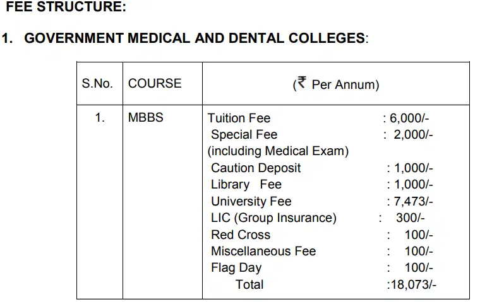
Task: Click the Tuition Fee label
Action: tap(239, 118)
